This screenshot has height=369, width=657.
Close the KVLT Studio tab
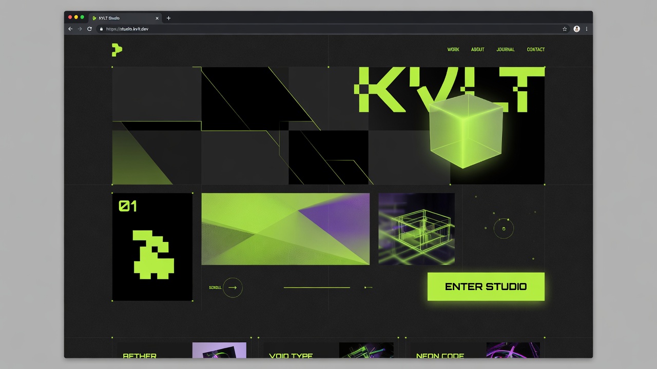[x=157, y=18]
